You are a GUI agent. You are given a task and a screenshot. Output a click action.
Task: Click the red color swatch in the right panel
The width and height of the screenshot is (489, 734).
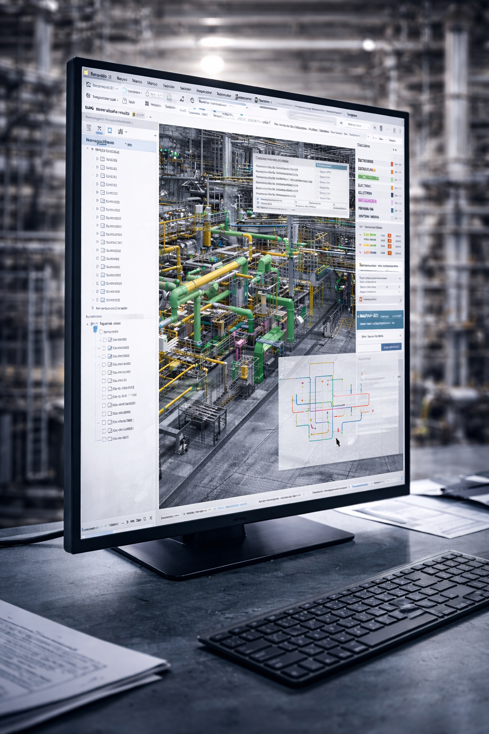point(392,164)
